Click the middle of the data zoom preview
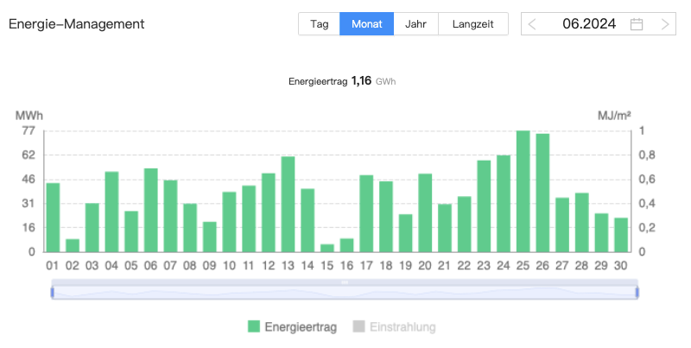This screenshot has width=691, height=348. click(345, 294)
